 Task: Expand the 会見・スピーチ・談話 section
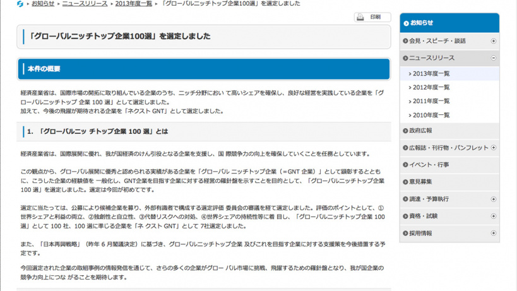[x=493, y=41]
